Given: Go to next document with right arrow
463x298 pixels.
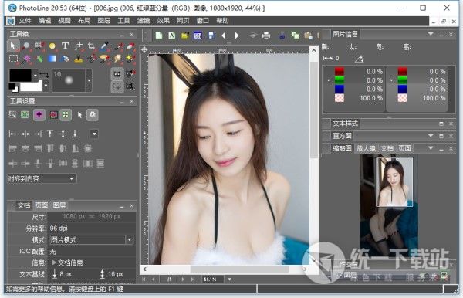Looking at the screenshot, I should [x=237, y=36].
